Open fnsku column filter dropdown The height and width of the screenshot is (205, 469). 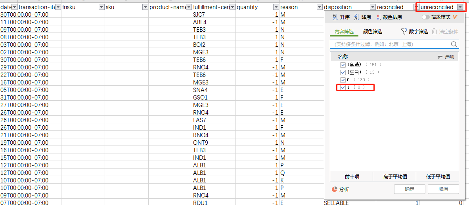(101, 7)
